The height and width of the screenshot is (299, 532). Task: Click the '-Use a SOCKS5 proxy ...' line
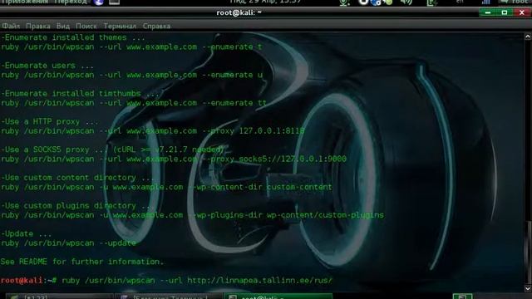click(112, 149)
